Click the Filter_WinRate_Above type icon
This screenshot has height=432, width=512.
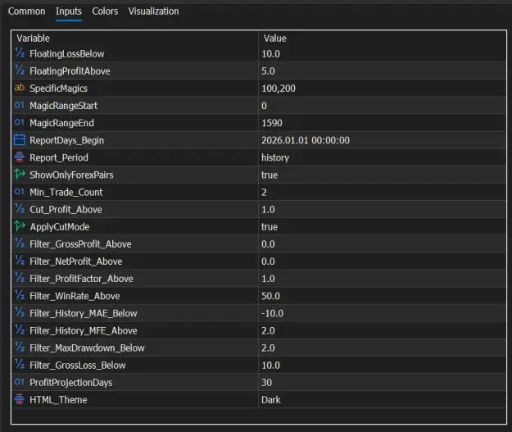pyautogui.click(x=20, y=295)
